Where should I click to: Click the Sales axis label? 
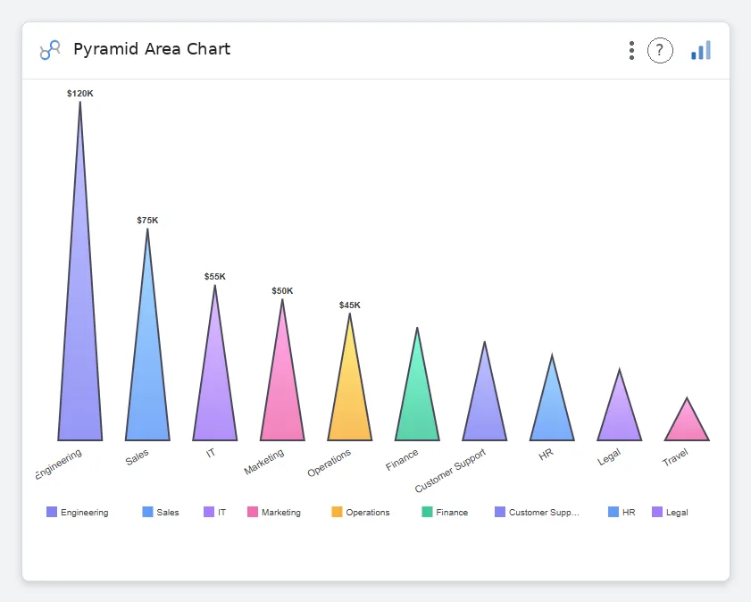point(137,457)
